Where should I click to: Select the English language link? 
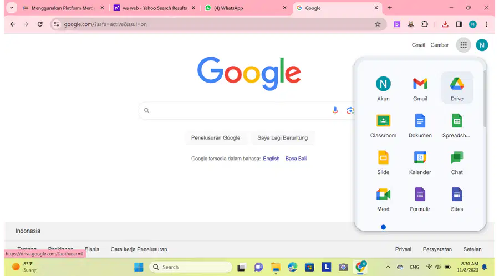[x=271, y=159]
